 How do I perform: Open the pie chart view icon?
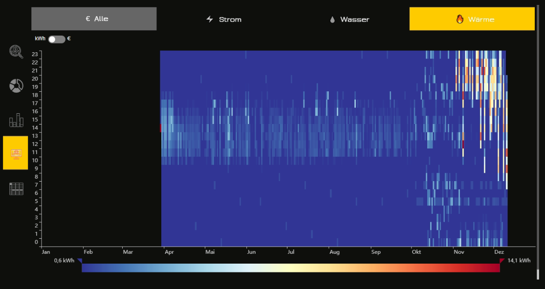coord(16,86)
